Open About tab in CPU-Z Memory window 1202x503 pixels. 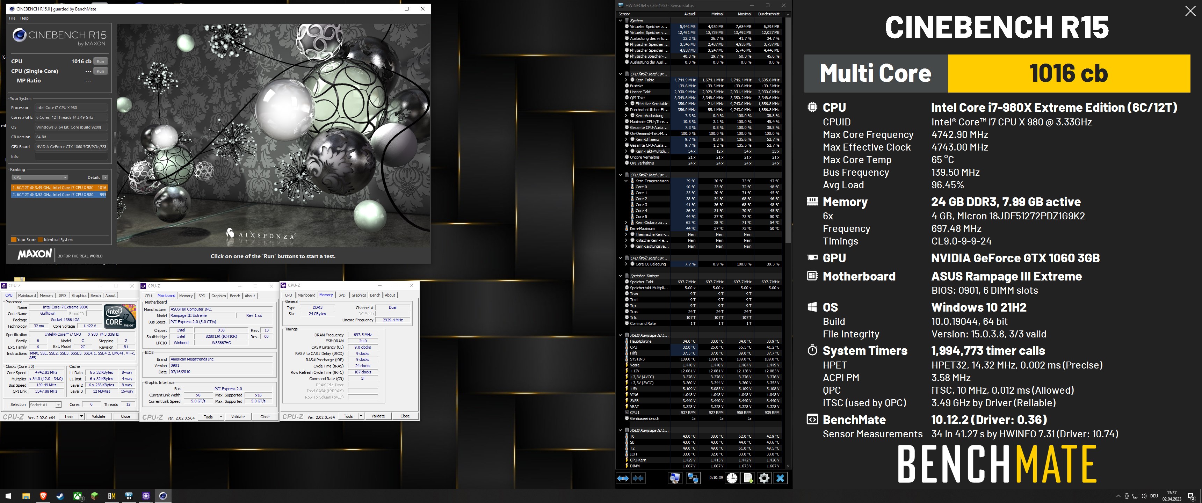click(x=390, y=295)
